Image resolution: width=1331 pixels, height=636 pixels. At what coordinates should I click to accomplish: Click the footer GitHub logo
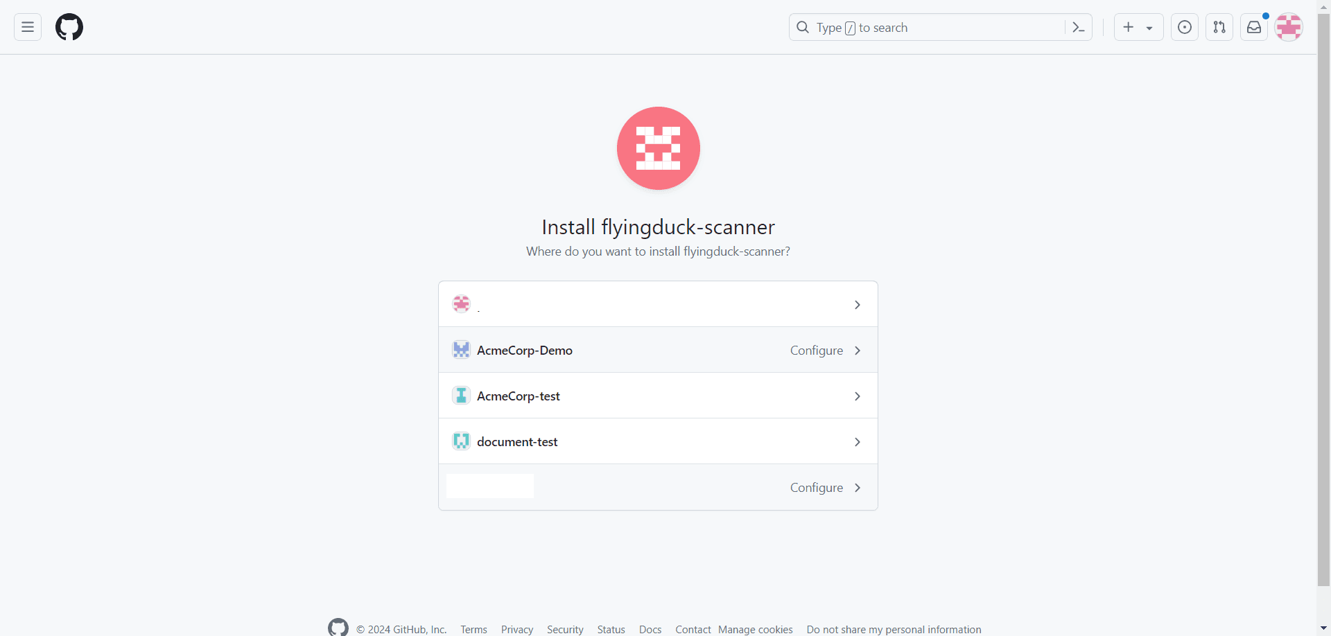point(338,627)
